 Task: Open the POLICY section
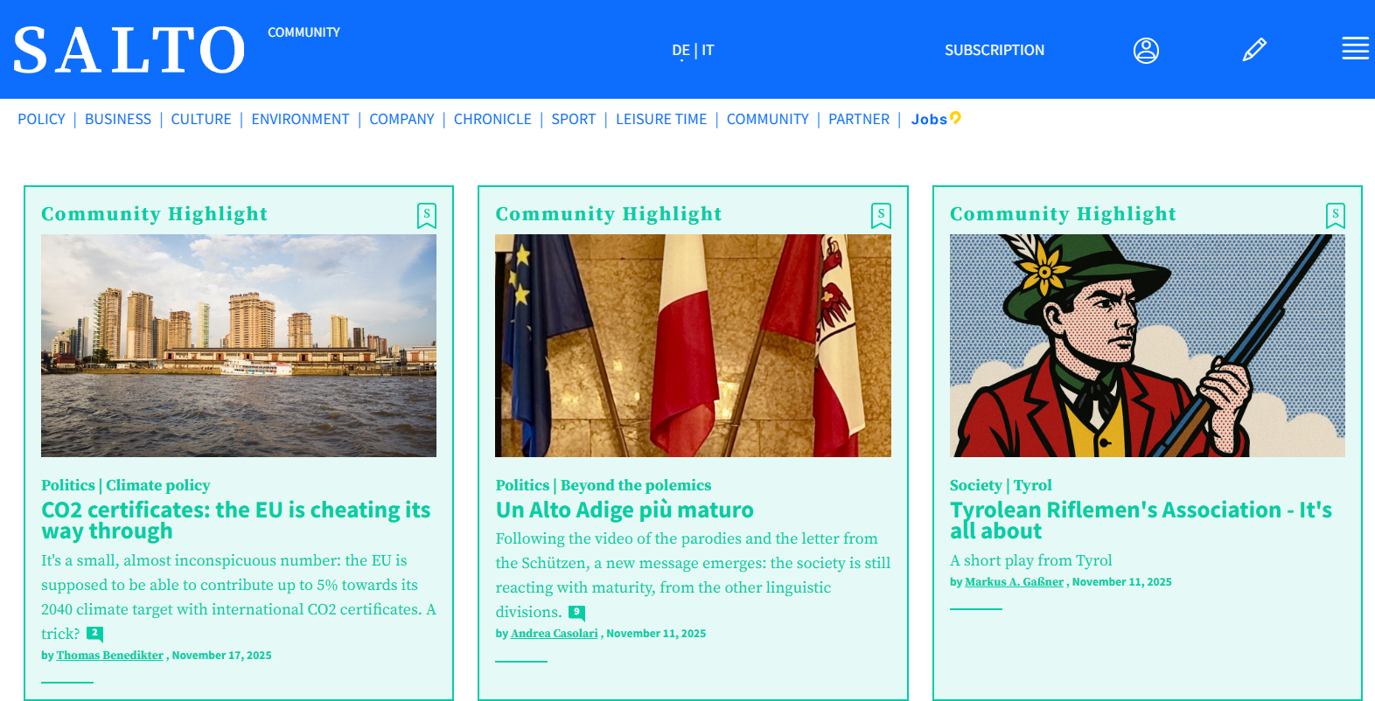coord(41,119)
